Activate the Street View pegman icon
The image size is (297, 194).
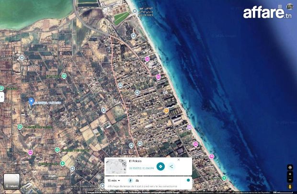[290, 186]
